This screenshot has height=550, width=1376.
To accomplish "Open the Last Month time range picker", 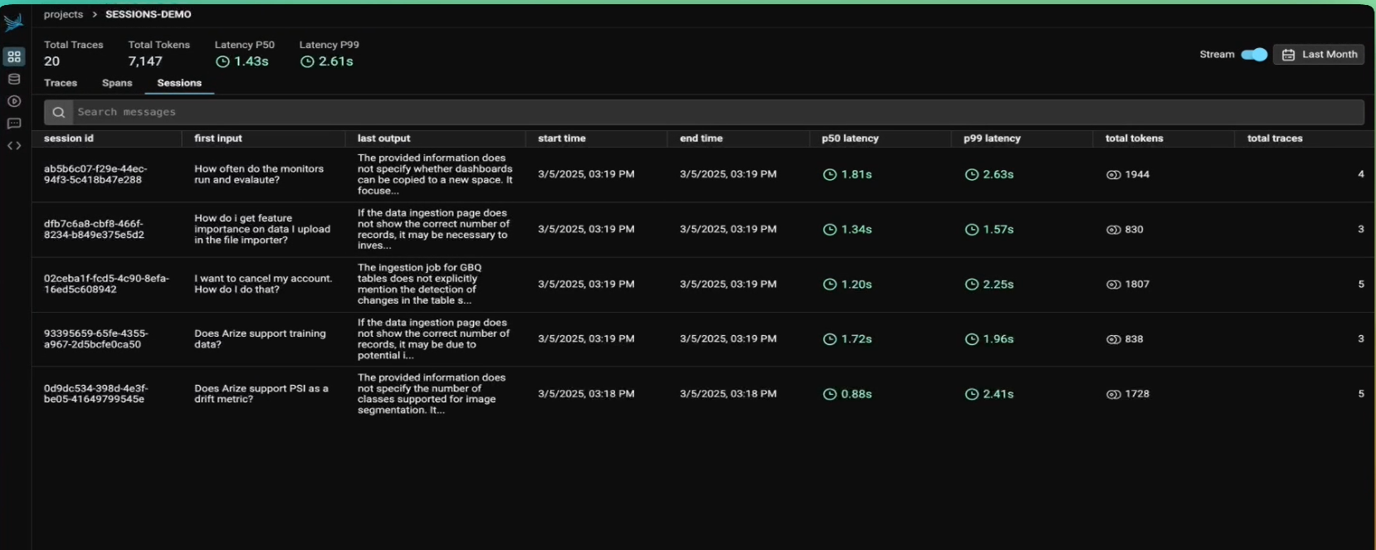I will point(1319,55).
